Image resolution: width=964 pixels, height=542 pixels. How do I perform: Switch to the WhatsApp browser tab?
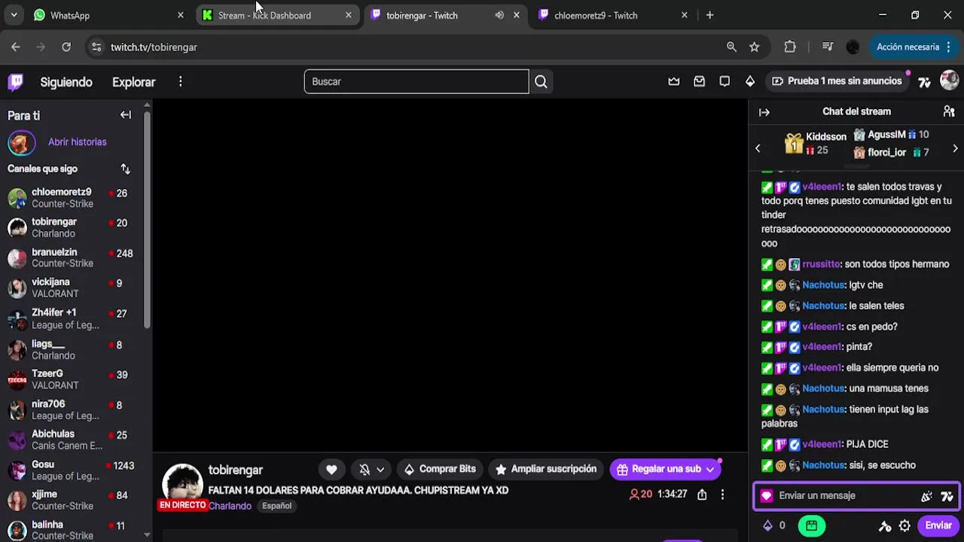(x=106, y=15)
